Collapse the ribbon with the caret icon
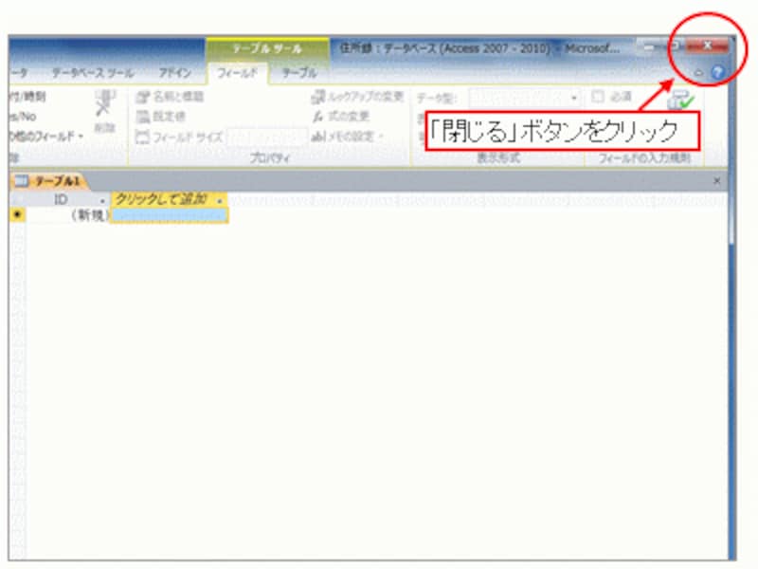This screenshot has height=569, width=758. (x=698, y=73)
